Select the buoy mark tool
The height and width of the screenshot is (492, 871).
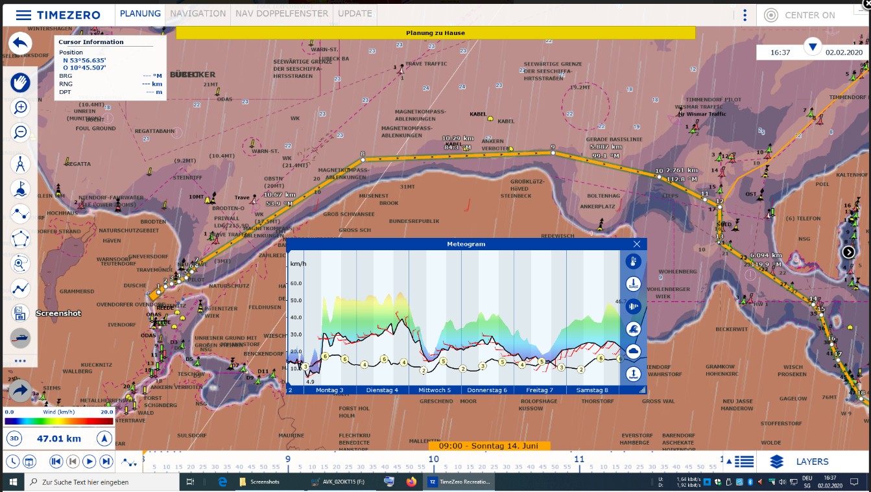point(20,188)
